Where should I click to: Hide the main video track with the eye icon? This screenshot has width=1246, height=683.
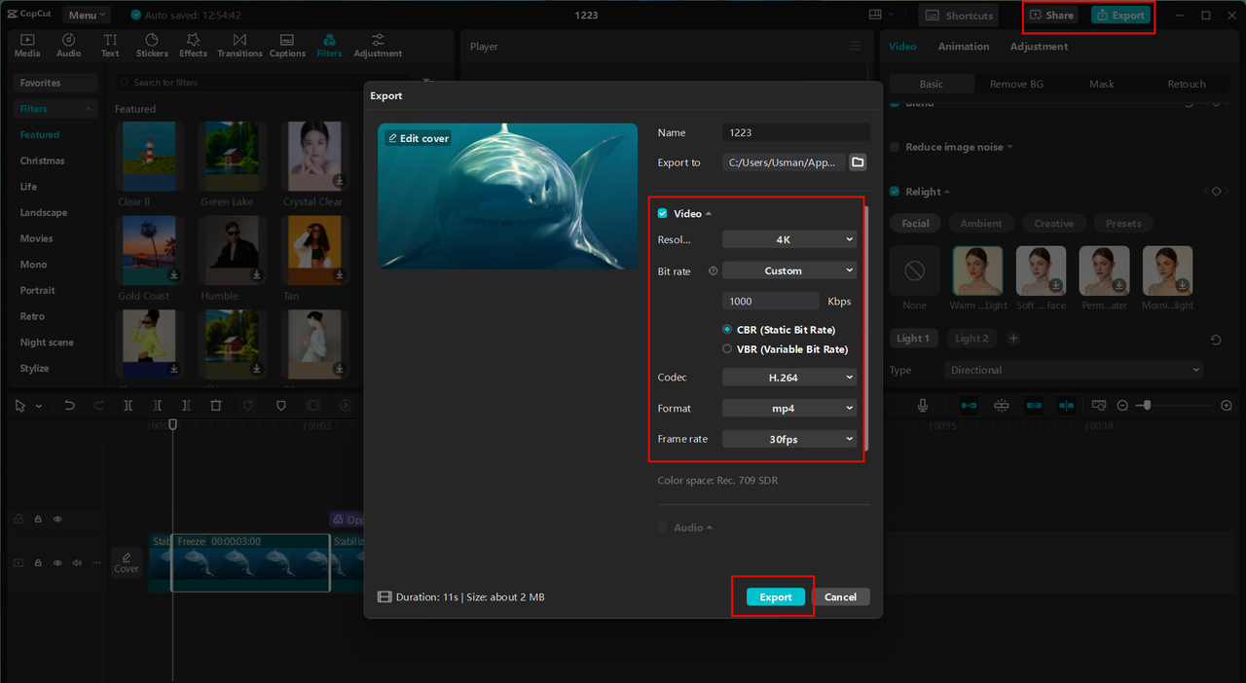pos(57,562)
